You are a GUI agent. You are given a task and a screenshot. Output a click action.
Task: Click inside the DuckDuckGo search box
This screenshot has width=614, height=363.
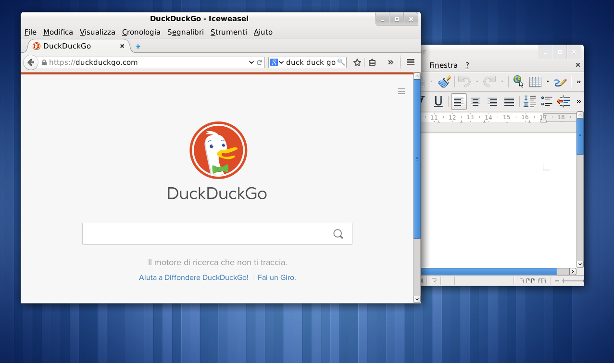click(217, 234)
